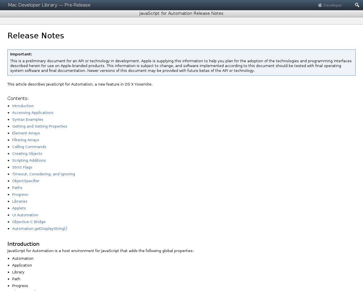363x291 pixels.
Task: Click the Library global property item
Action: [x=18, y=272]
